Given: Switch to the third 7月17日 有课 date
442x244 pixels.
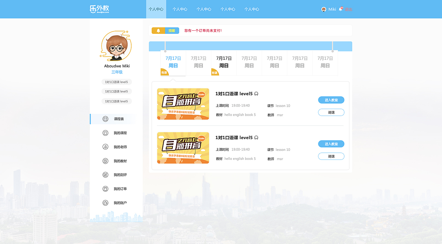Looking at the screenshot, I should point(223,62).
